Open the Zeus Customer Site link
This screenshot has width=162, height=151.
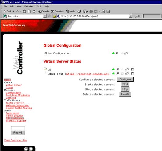click(15, 140)
